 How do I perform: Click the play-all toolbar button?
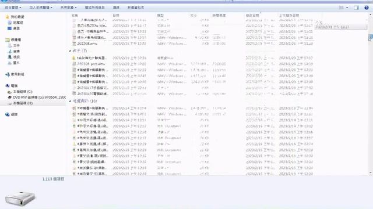94,8
